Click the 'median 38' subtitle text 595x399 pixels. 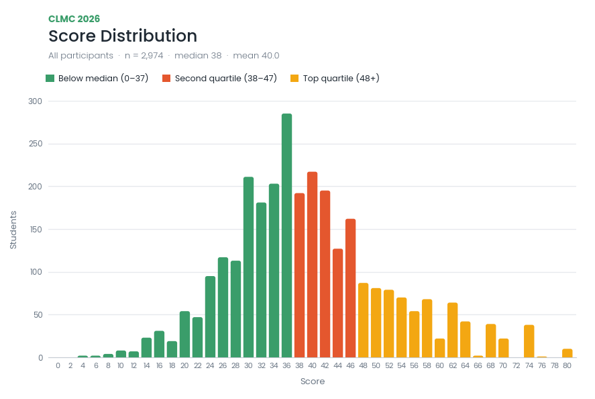tap(198, 56)
